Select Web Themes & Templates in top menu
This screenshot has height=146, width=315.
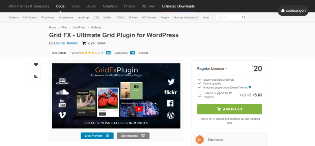(29, 6)
